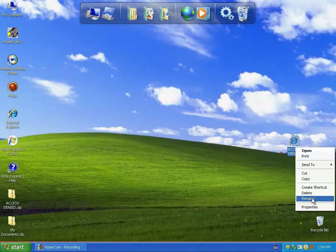Select the Vista Inspirat 2 Help shortcut

[12, 172]
